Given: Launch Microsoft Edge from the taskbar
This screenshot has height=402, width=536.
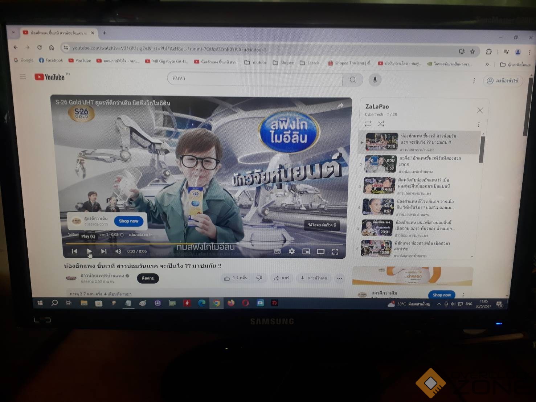Looking at the screenshot, I should (x=202, y=303).
